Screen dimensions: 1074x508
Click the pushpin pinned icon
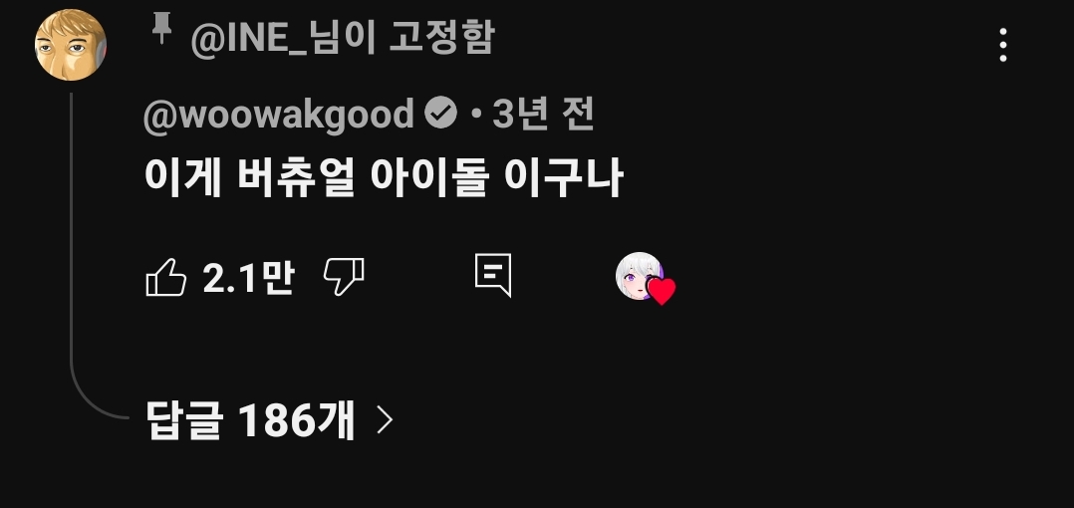tap(161, 30)
